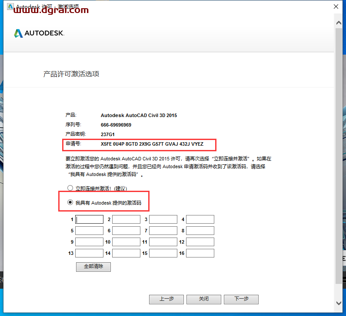Screen dimensions: 346x316
Task: Click the 申请号 label
Action: click(x=73, y=144)
